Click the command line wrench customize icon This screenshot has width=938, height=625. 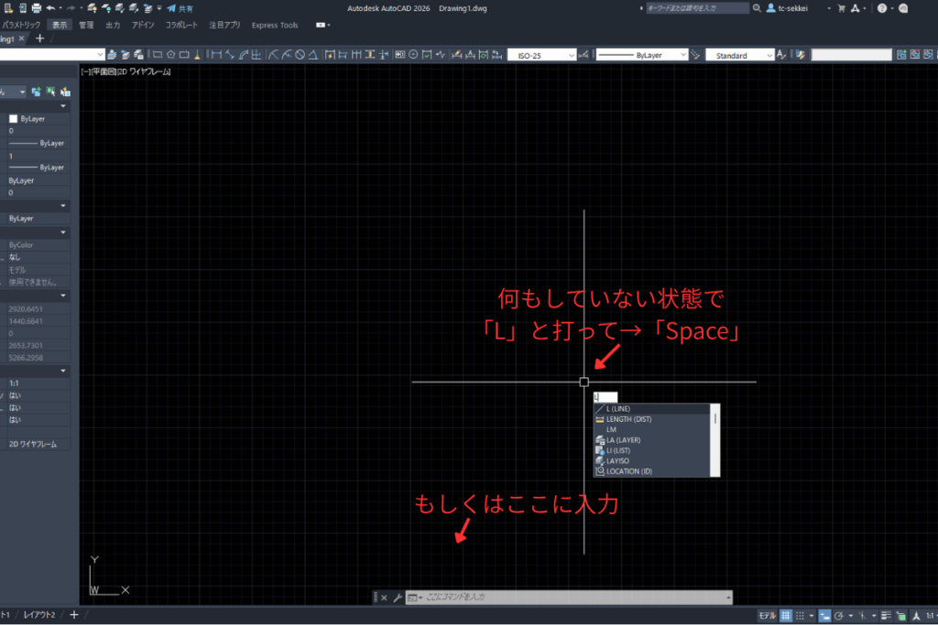[x=397, y=598]
